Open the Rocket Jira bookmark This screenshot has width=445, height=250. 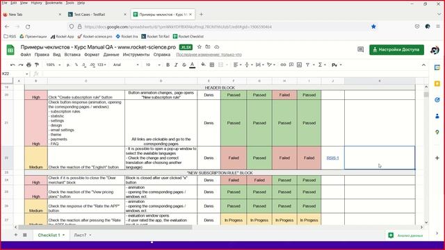click(x=127, y=36)
